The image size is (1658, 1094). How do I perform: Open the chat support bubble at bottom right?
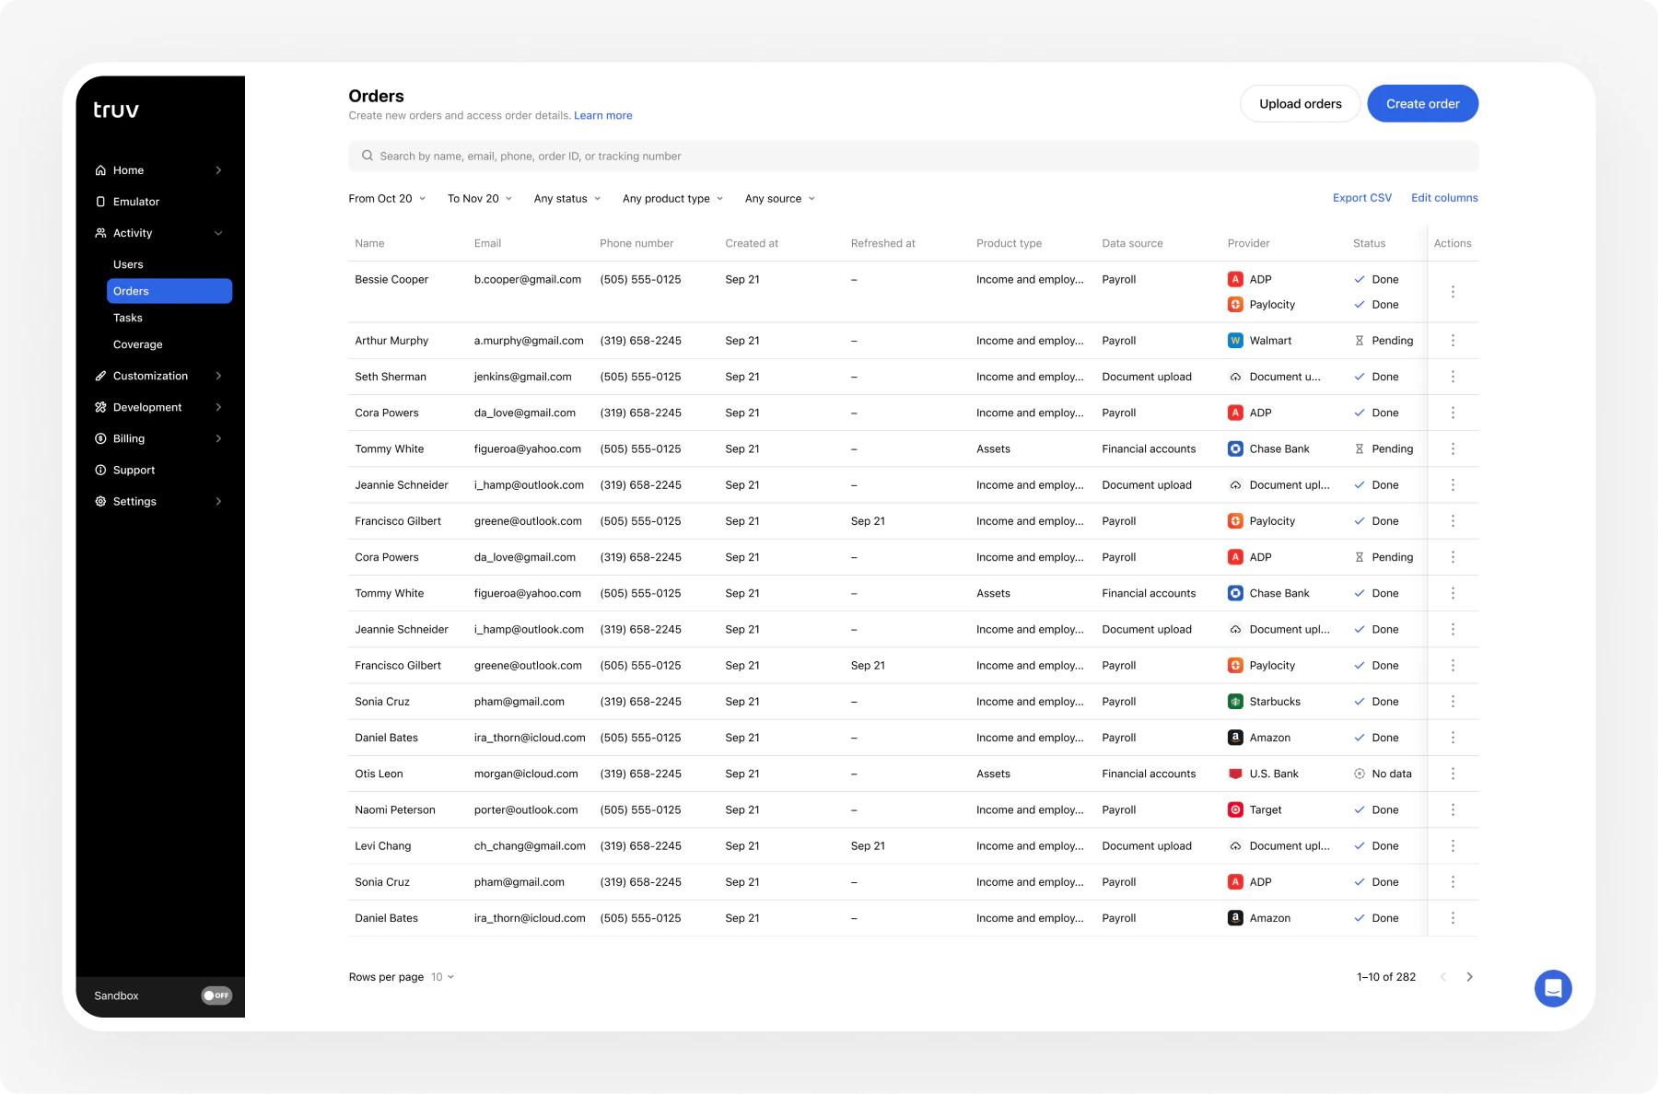tap(1553, 988)
